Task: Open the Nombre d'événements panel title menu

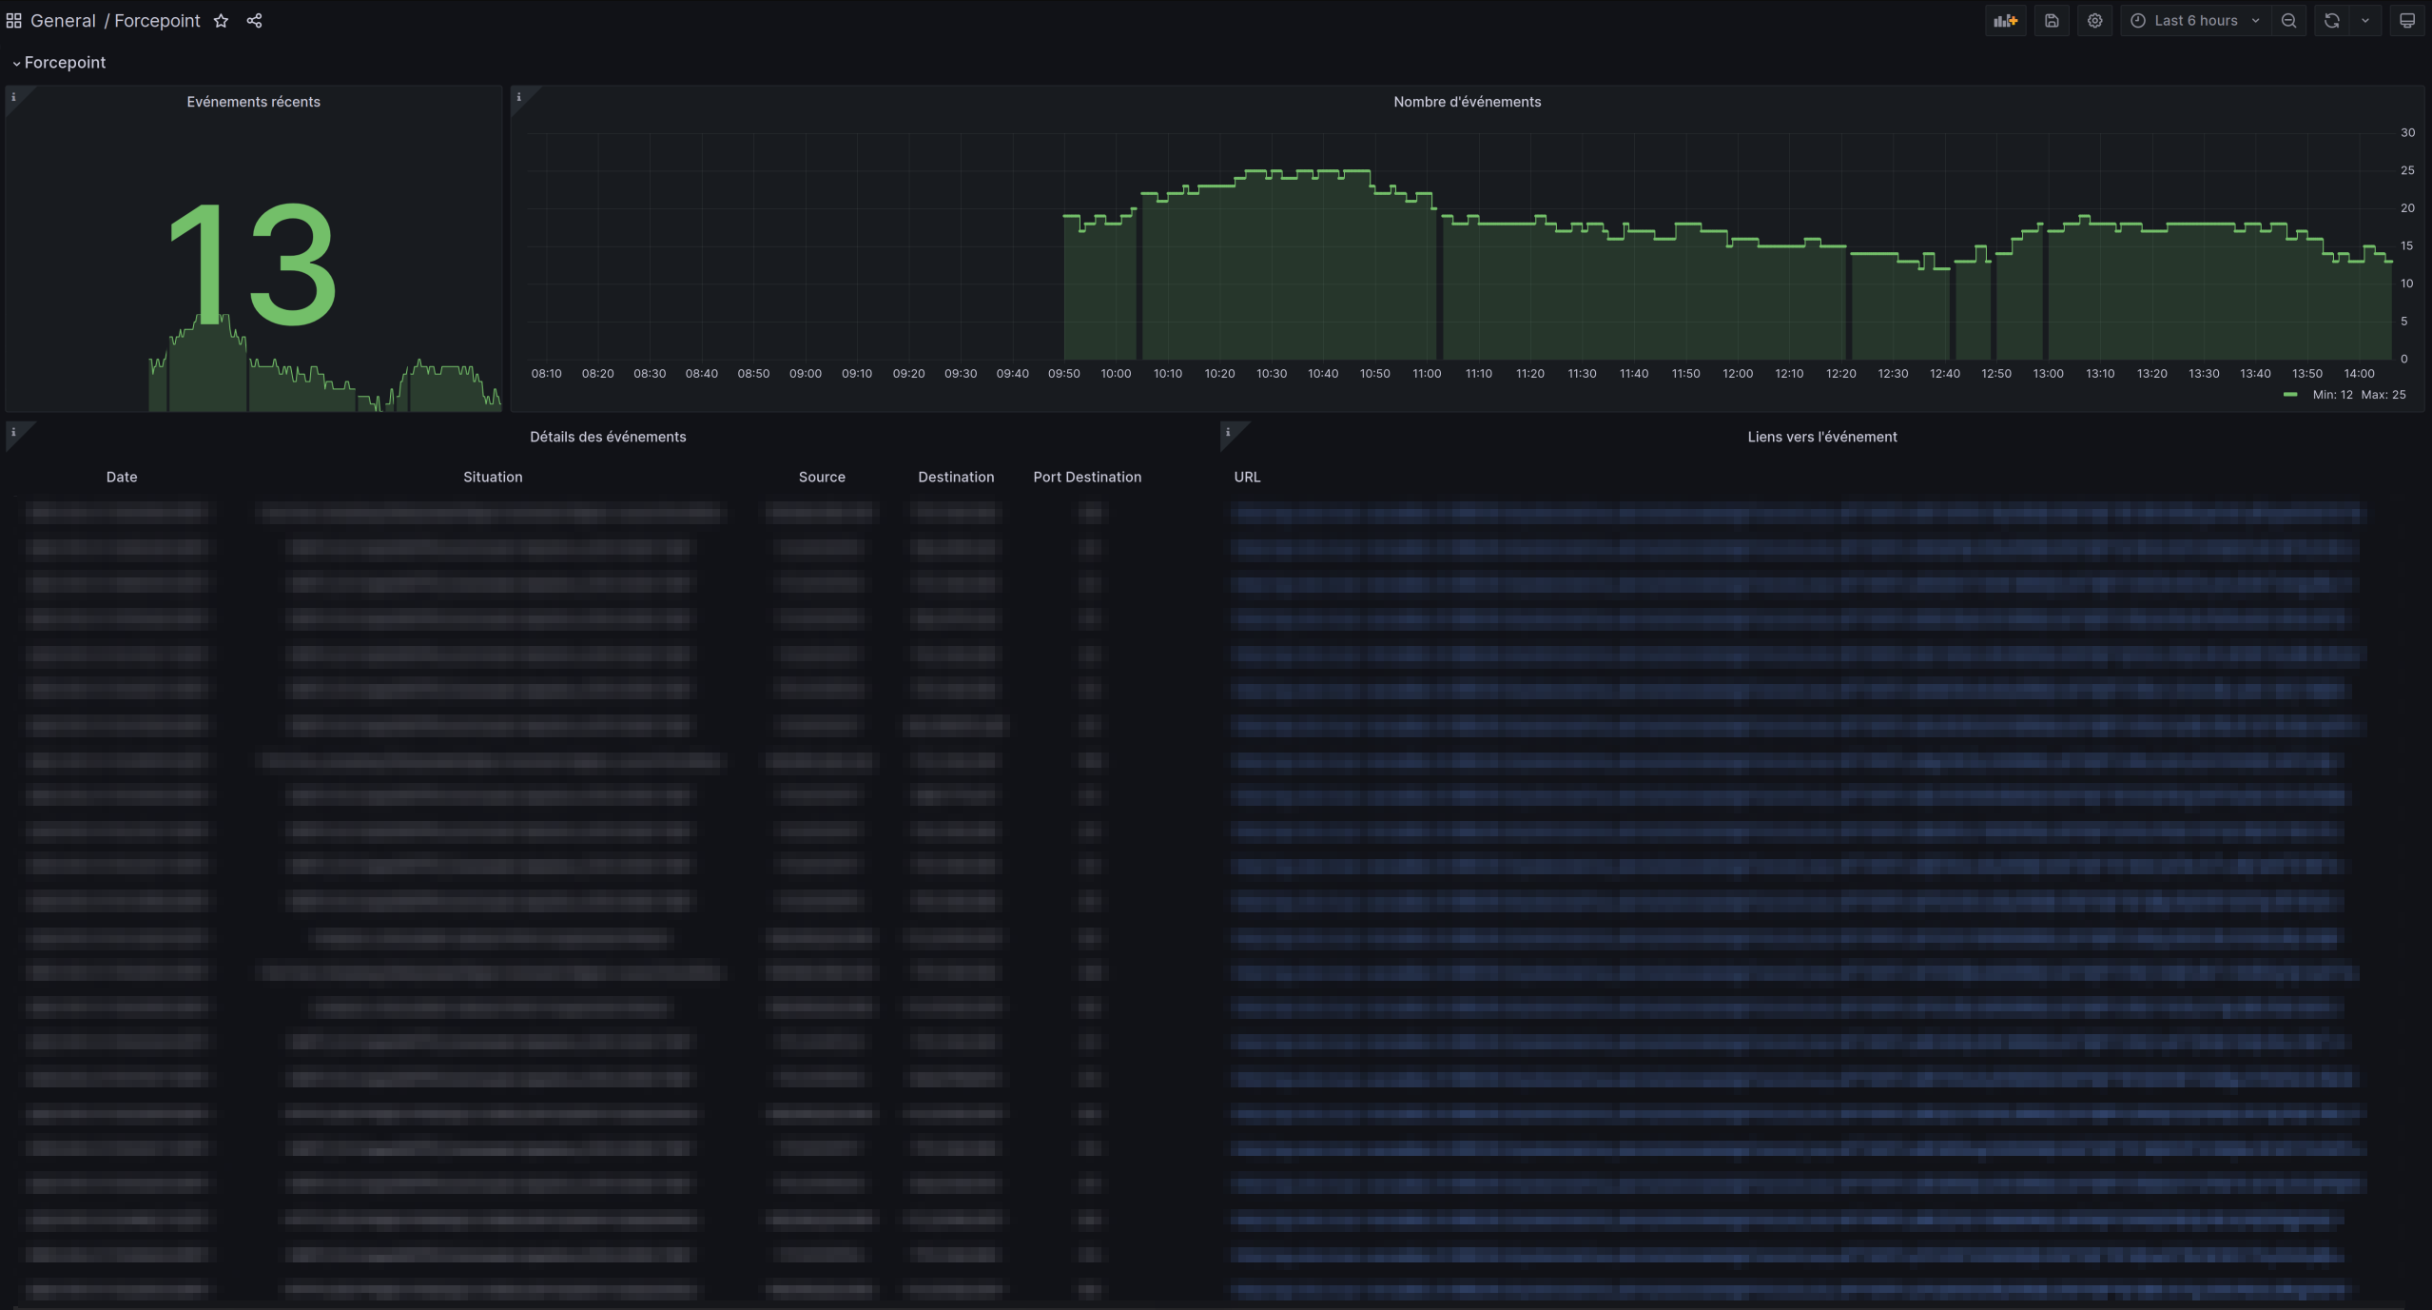Action: 1467,102
